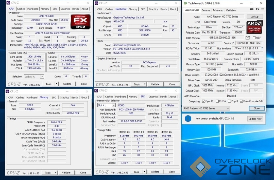Image resolution: width=274 pixels, height=180 pixels.
Task: Click the AMD FX processor logo in CPU-Z
Action: click(x=80, y=22)
